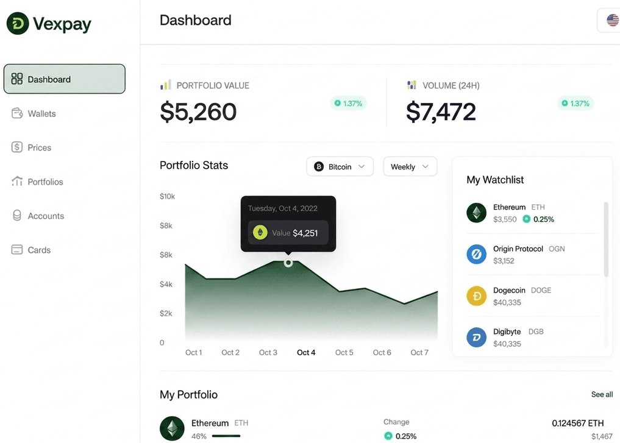Click the Oct 7 axis label
The image size is (620, 443).
click(419, 352)
